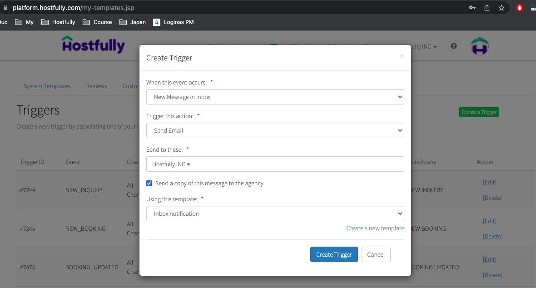Click the red recording indicator in the toolbar

pyautogui.click(x=519, y=7)
